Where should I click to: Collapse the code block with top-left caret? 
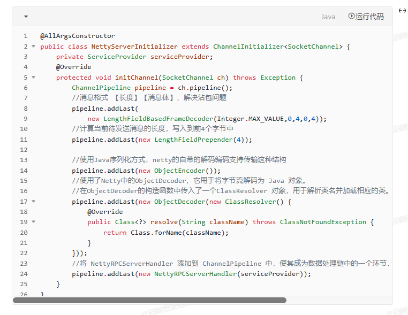(26, 17)
